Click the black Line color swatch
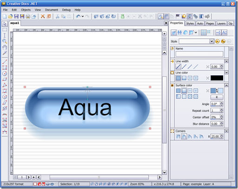The height and width of the screenshot is (189, 238). [217, 78]
